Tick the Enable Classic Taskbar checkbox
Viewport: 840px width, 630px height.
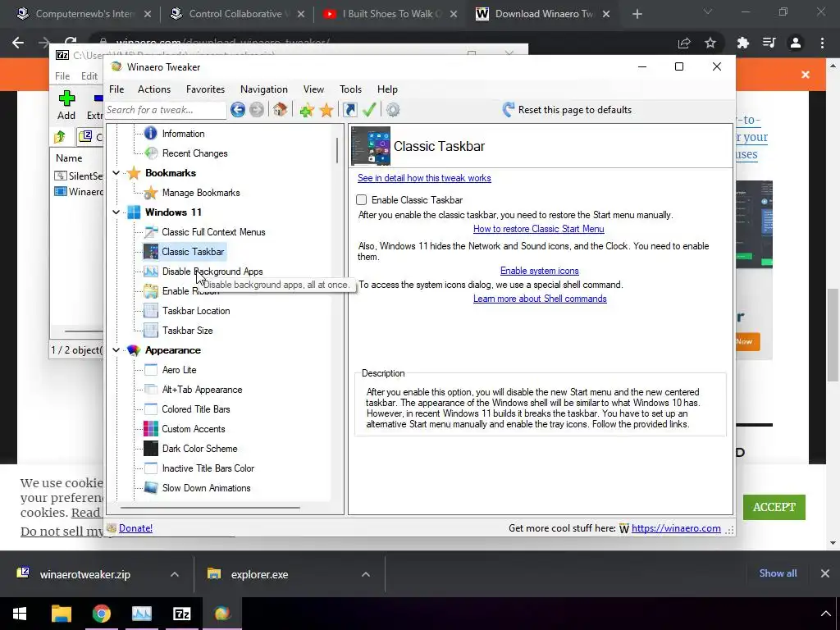click(x=362, y=200)
